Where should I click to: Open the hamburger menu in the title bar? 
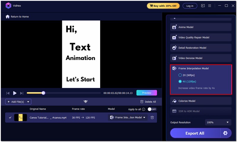coord(210,6)
